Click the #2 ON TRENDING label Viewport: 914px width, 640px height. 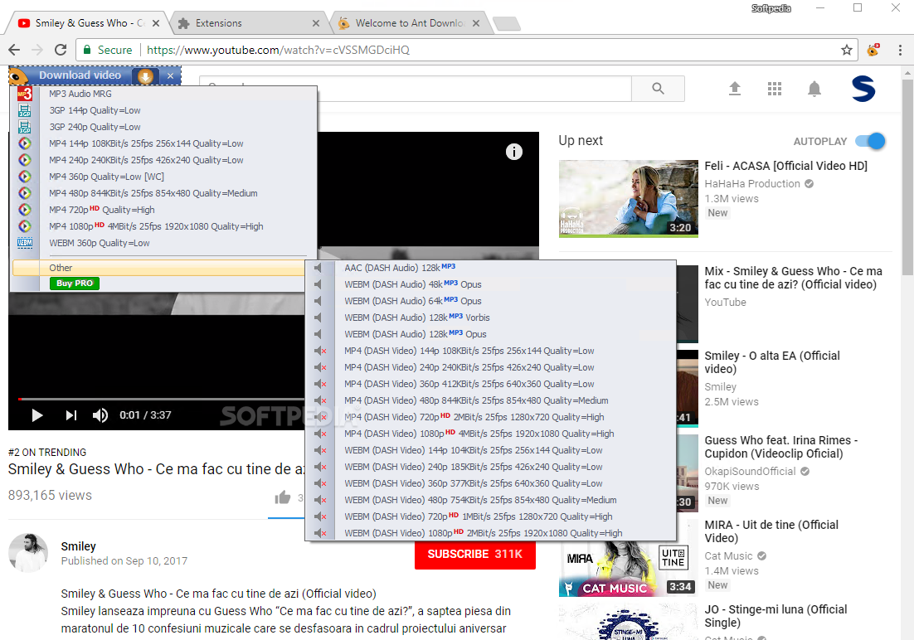(x=47, y=453)
